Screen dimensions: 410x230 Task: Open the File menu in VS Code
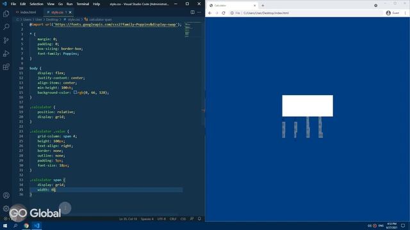click(x=13, y=4)
